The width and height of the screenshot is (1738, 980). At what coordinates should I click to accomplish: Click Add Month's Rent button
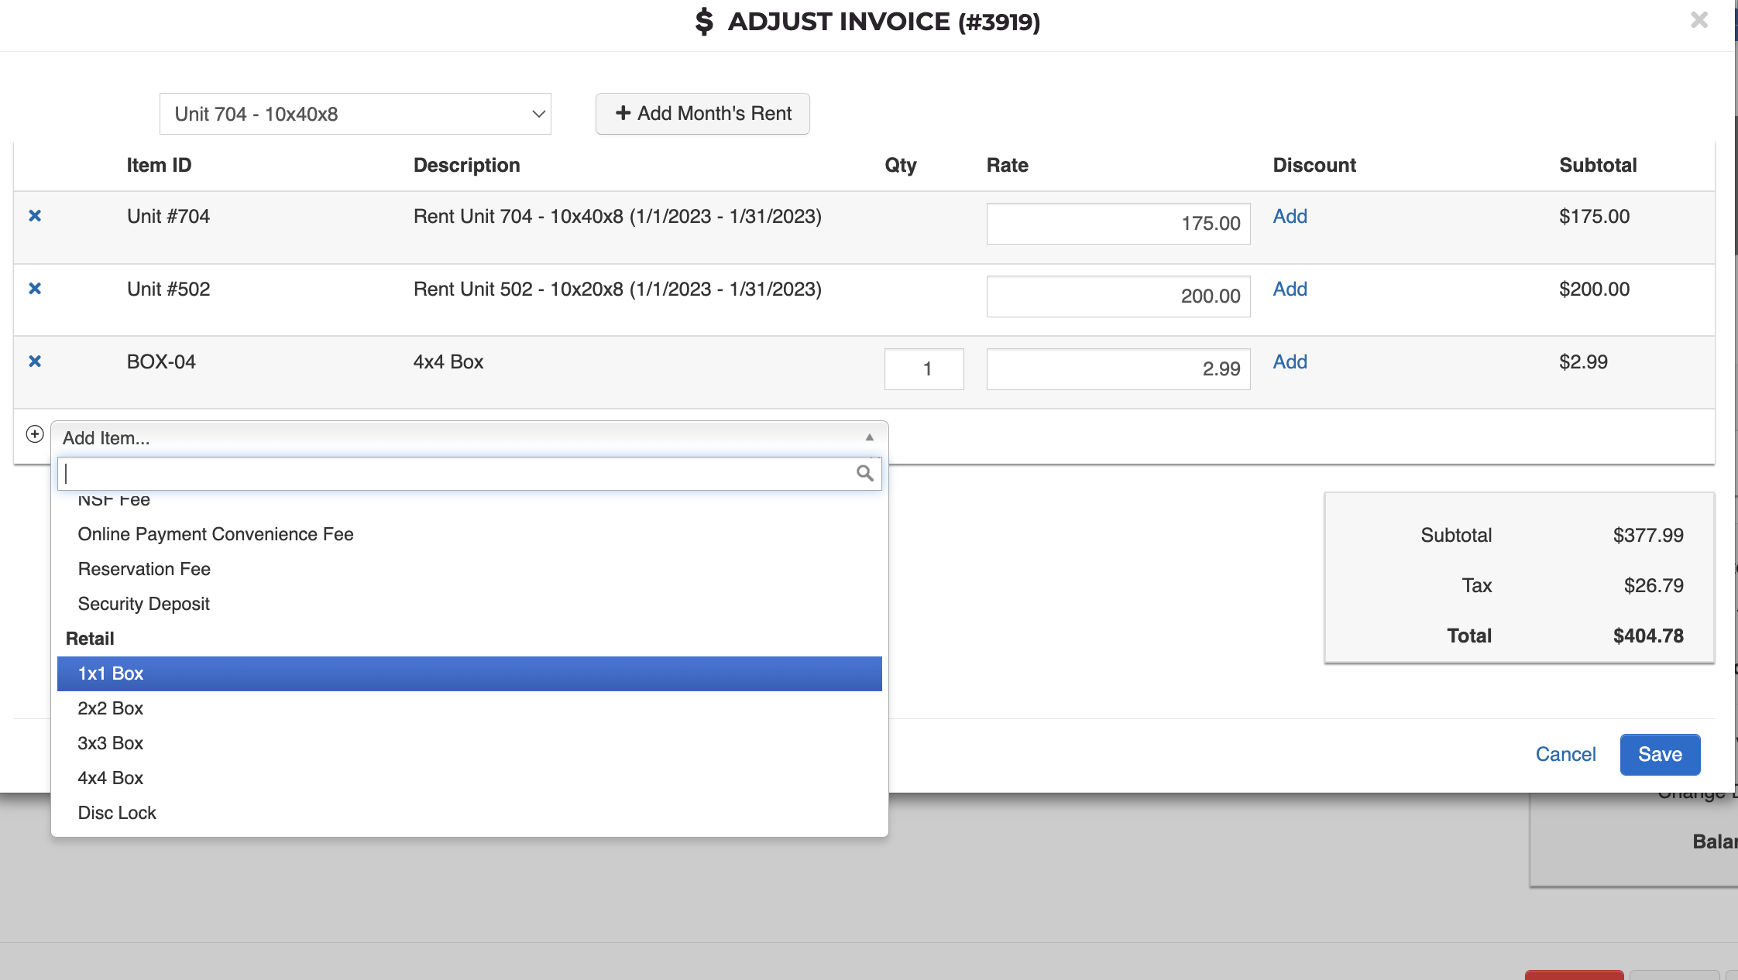[x=702, y=114]
